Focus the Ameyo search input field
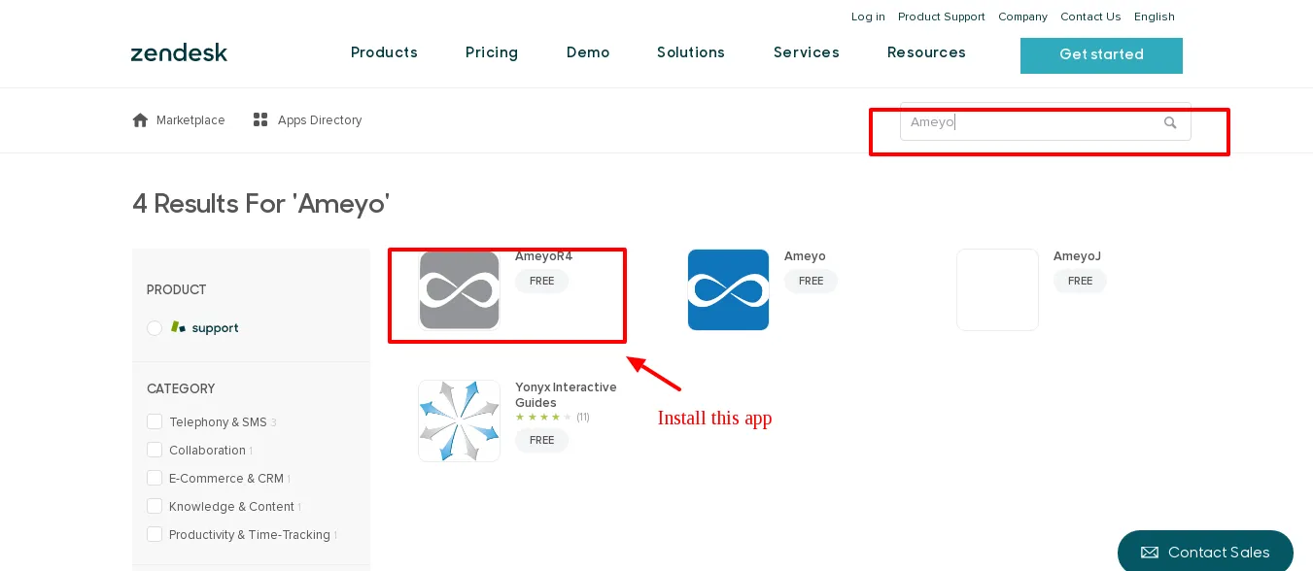 coord(1045,121)
